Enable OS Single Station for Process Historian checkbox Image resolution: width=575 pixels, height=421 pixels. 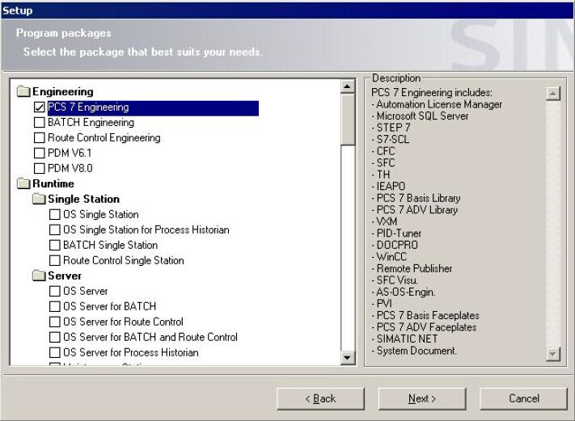(55, 229)
